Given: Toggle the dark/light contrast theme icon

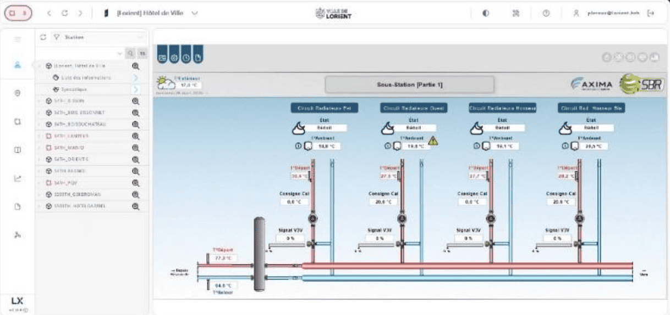Looking at the screenshot, I should pyautogui.click(x=486, y=14).
